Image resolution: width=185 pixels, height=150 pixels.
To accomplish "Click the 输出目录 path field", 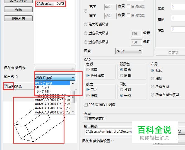I will pyautogui.click(x=108, y=132).
